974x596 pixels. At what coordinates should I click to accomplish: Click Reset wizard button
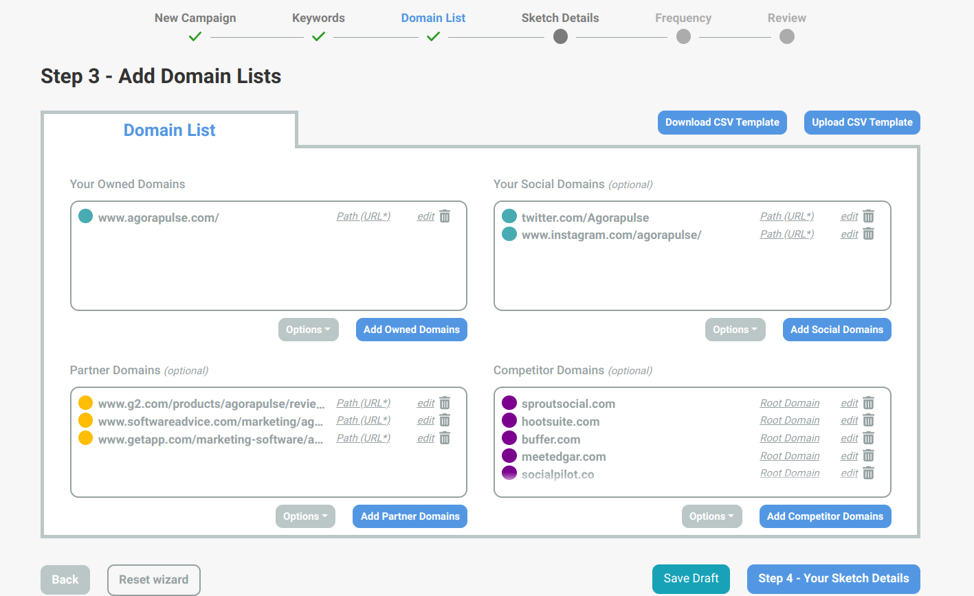(154, 580)
